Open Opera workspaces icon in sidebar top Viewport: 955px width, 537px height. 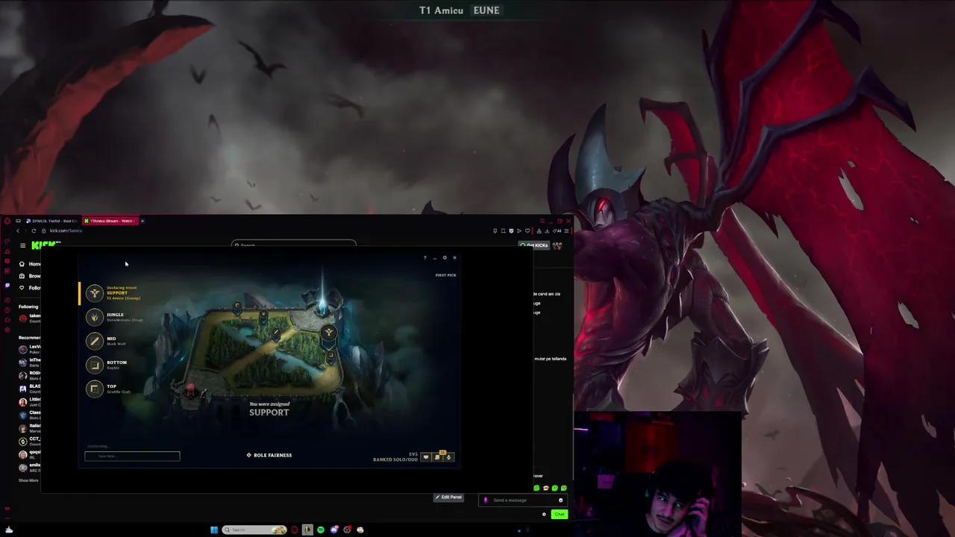(x=18, y=221)
